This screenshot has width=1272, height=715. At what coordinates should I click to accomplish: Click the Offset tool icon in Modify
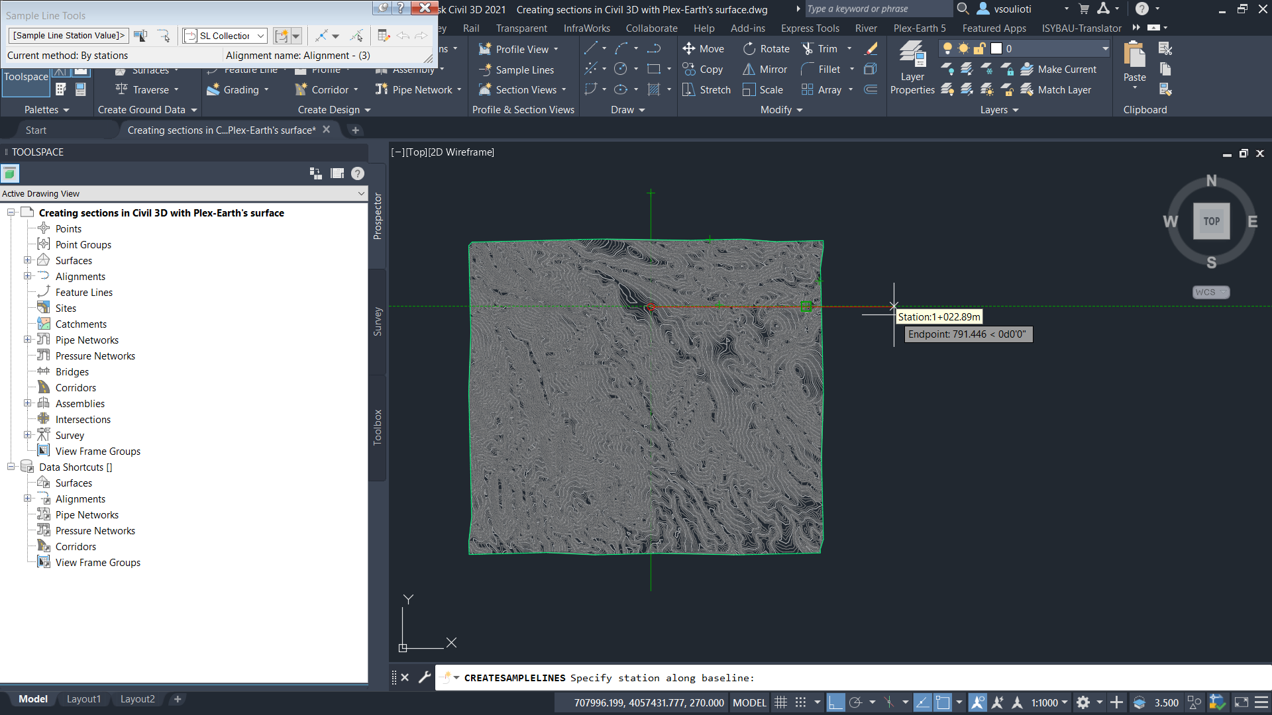(x=871, y=89)
